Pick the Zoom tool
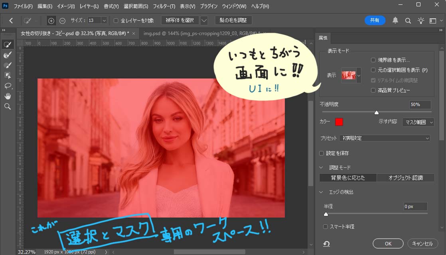This screenshot has width=446, height=255. click(8, 106)
